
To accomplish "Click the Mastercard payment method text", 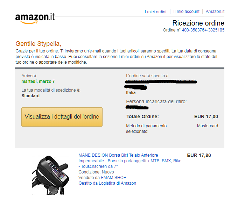I will point(208,126).
